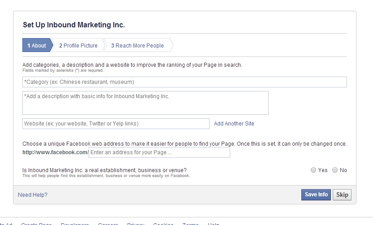
Task: Click the Save Info button
Action: point(316,195)
